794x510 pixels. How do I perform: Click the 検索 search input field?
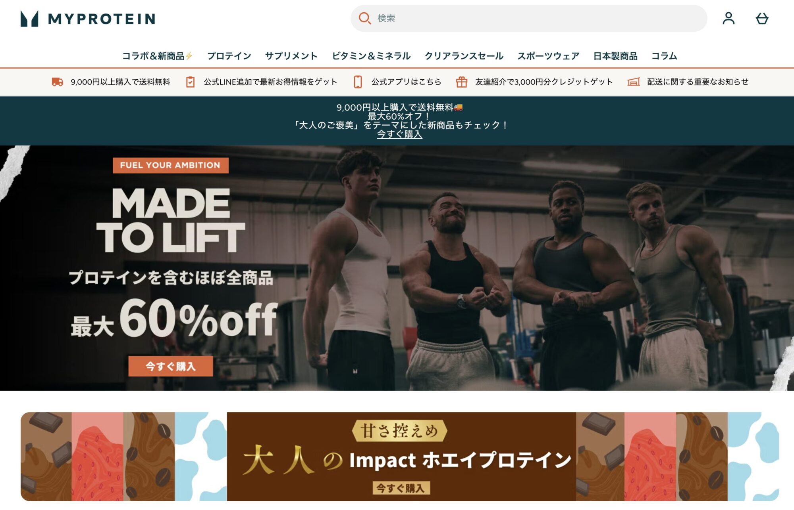coord(529,18)
